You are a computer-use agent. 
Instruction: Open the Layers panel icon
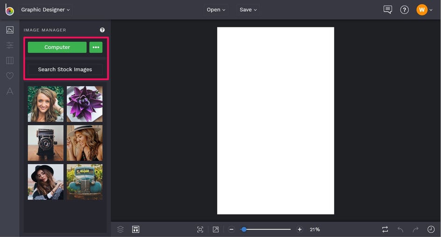point(121,230)
